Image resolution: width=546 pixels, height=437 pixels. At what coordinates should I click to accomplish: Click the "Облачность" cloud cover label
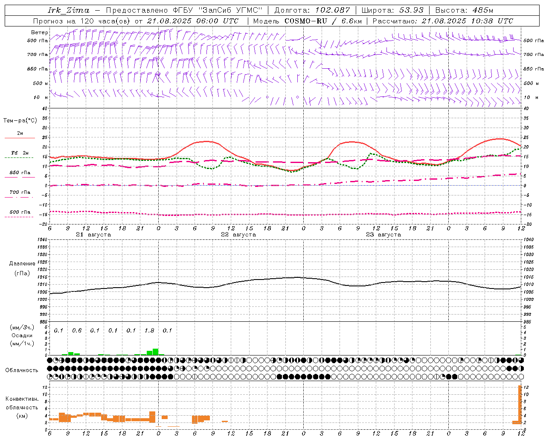click(22, 370)
